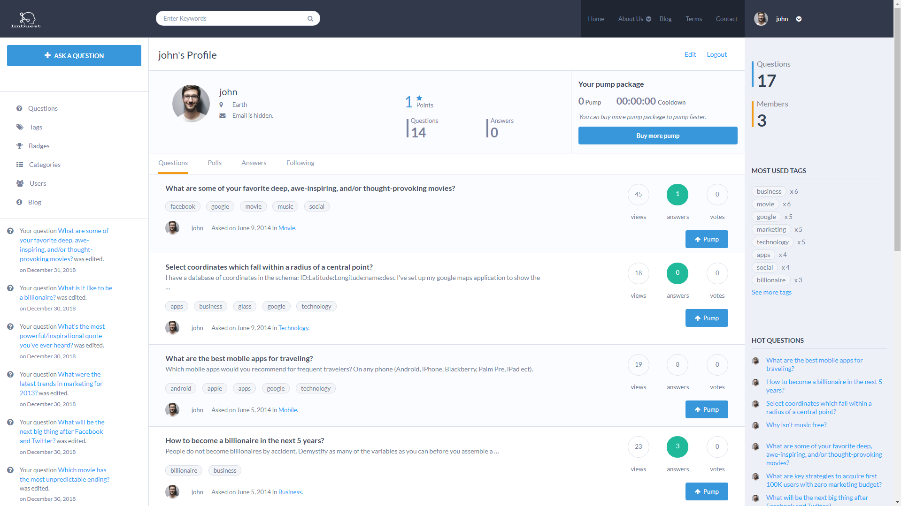
Task: Pump the favorite movies question
Action: point(707,239)
